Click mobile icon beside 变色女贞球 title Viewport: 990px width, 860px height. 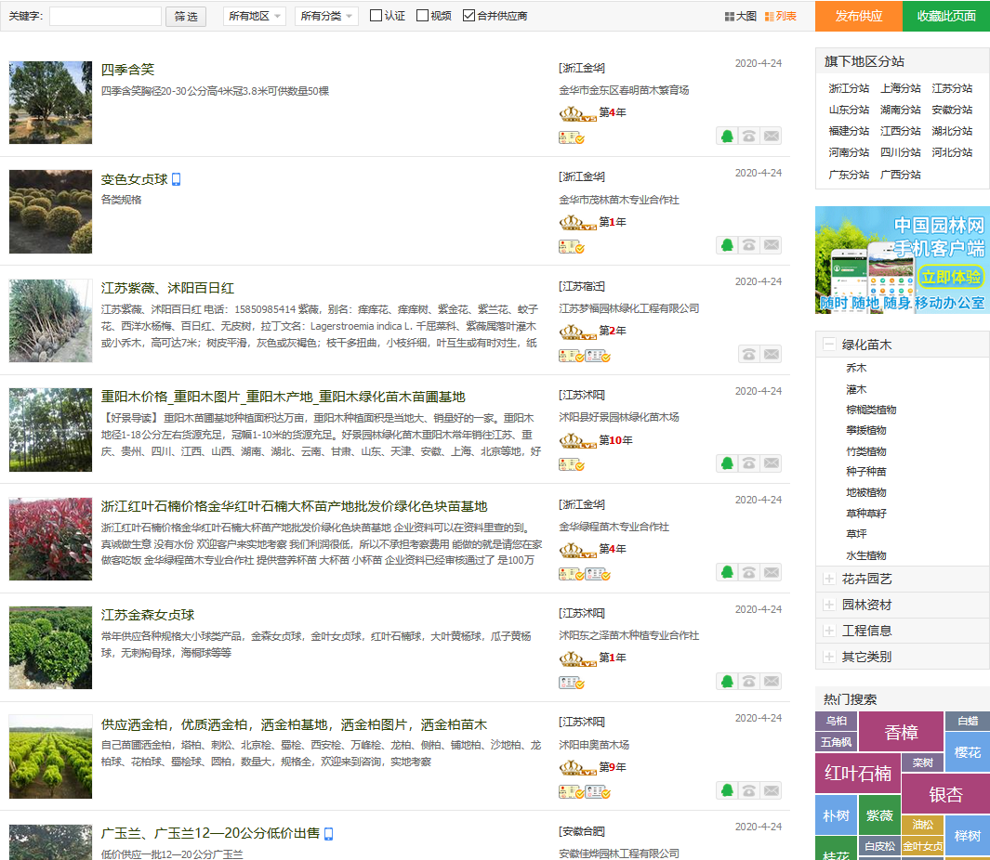(176, 179)
